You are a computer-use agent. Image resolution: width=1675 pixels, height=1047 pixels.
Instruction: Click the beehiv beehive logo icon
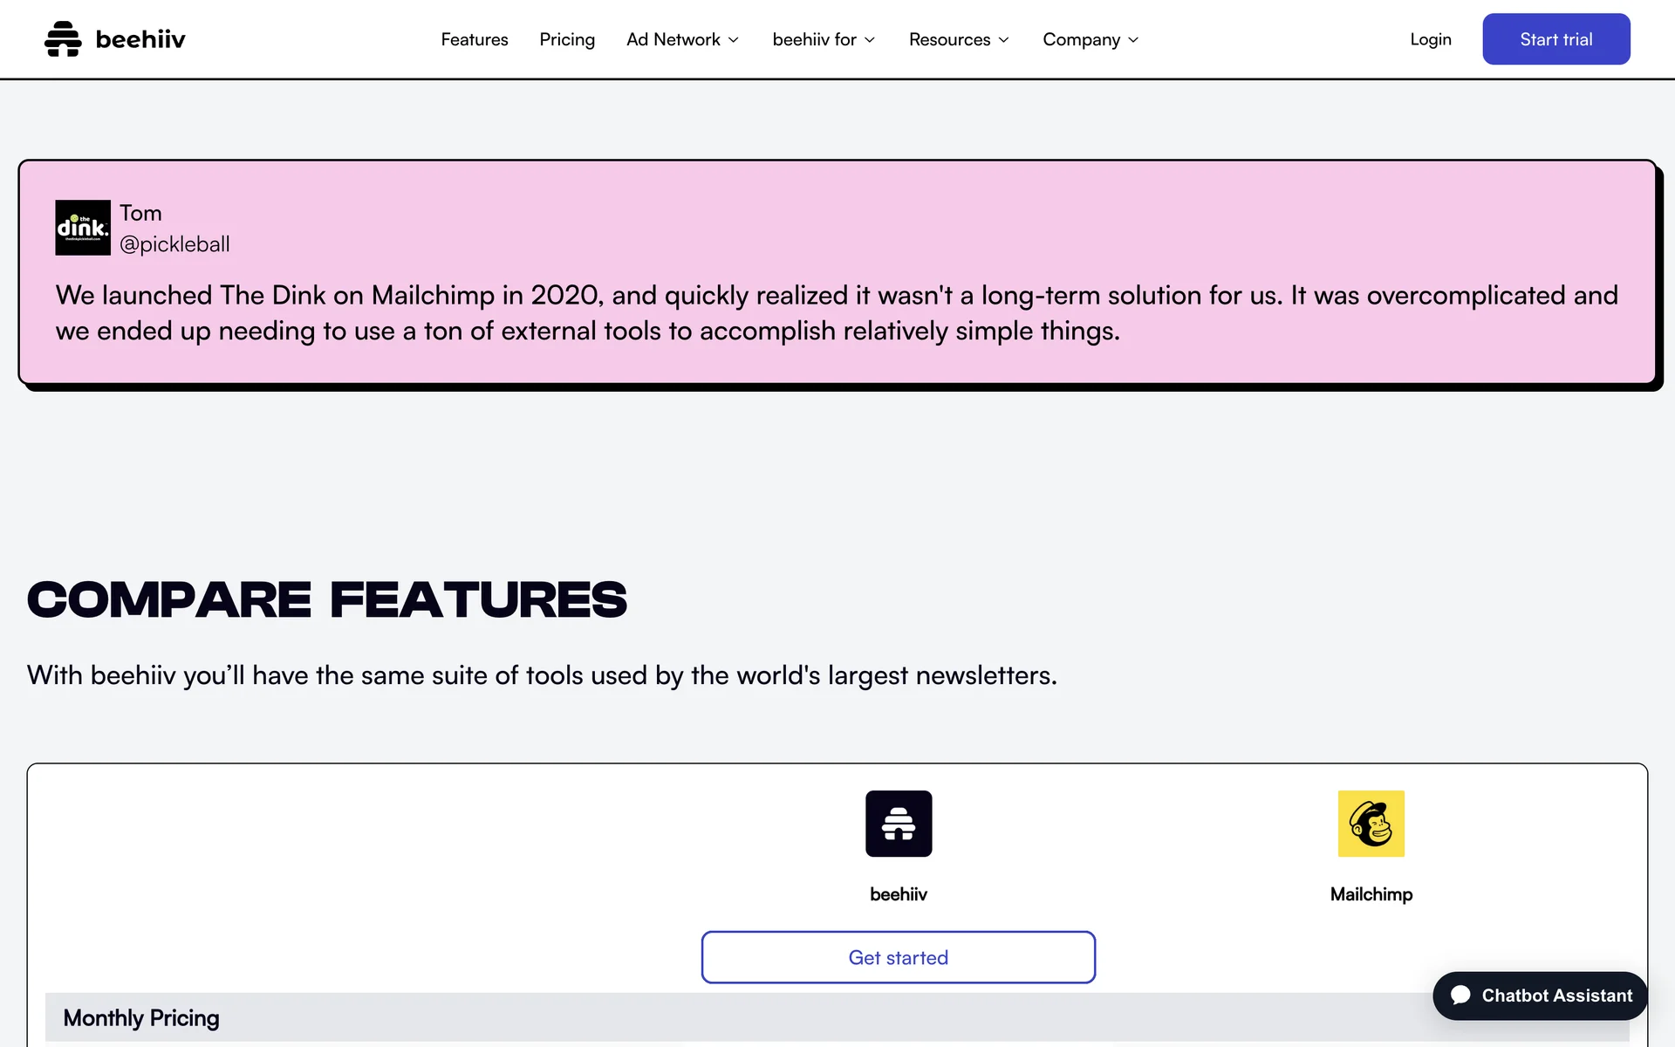tap(63, 39)
